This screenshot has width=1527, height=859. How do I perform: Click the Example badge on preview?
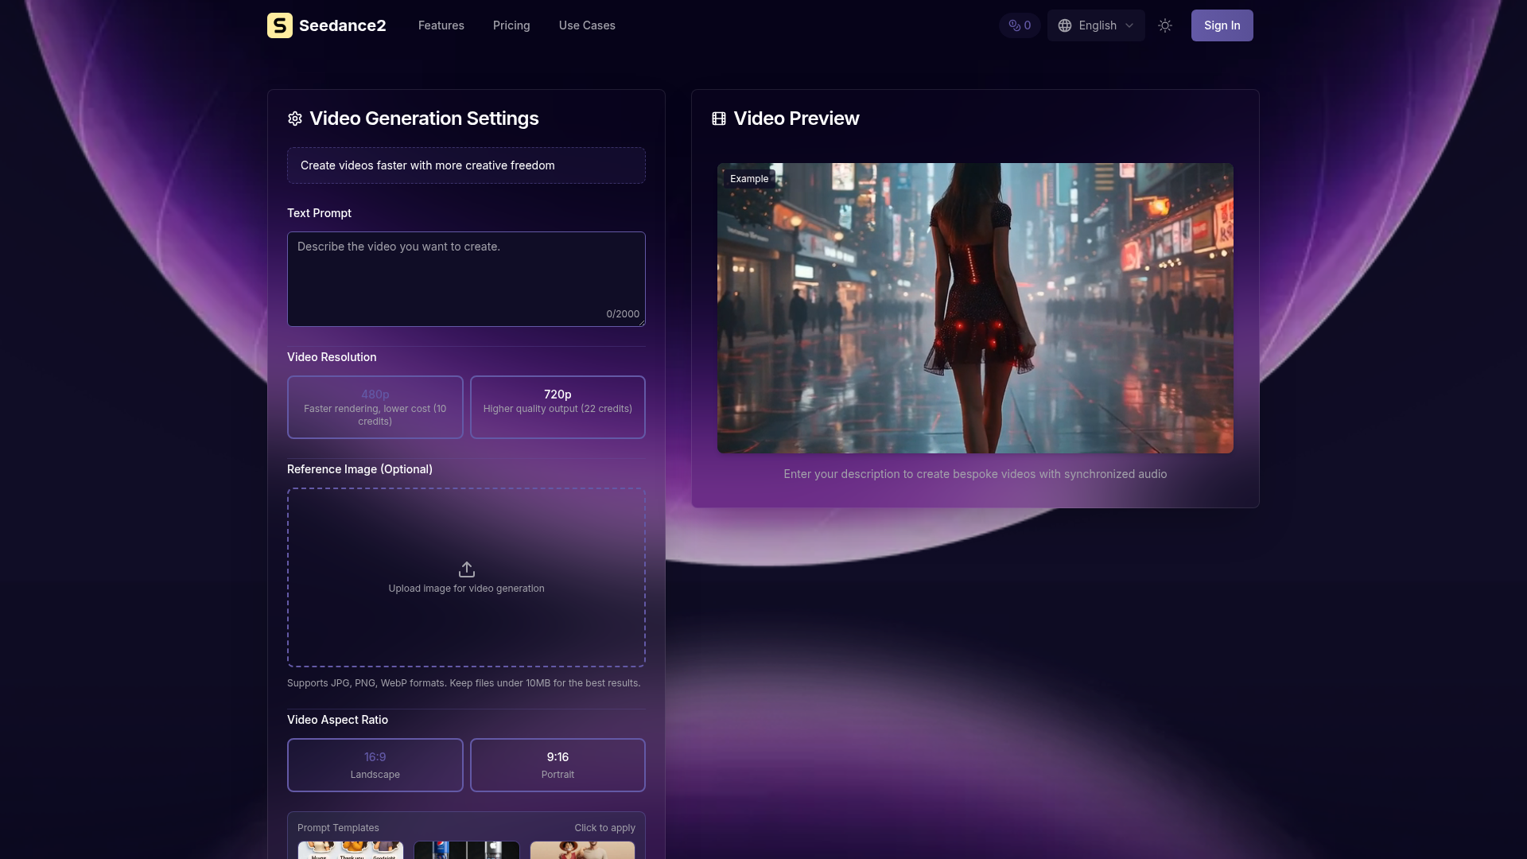749,179
